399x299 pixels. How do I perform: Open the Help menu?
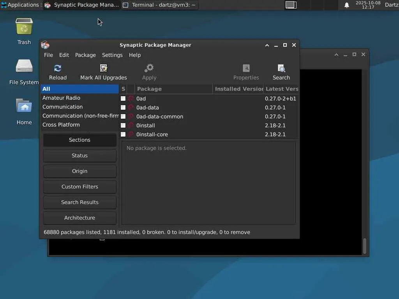(x=134, y=55)
